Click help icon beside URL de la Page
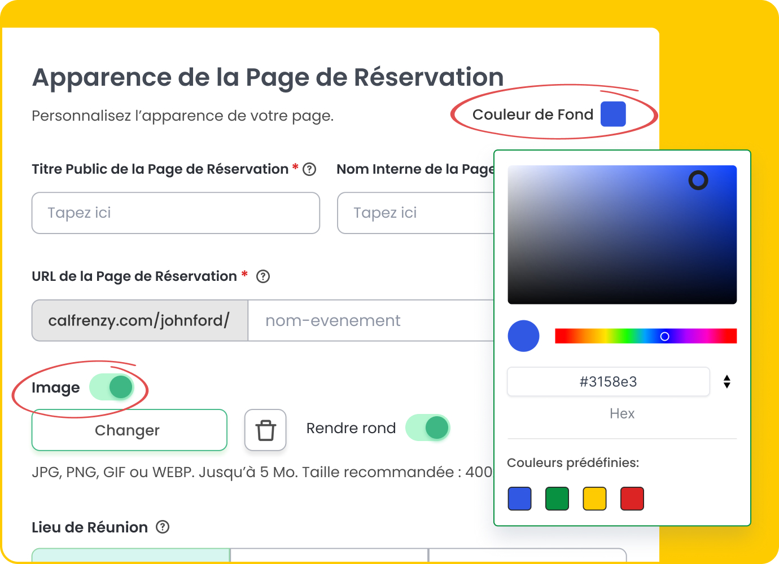The width and height of the screenshot is (779, 564). [263, 276]
